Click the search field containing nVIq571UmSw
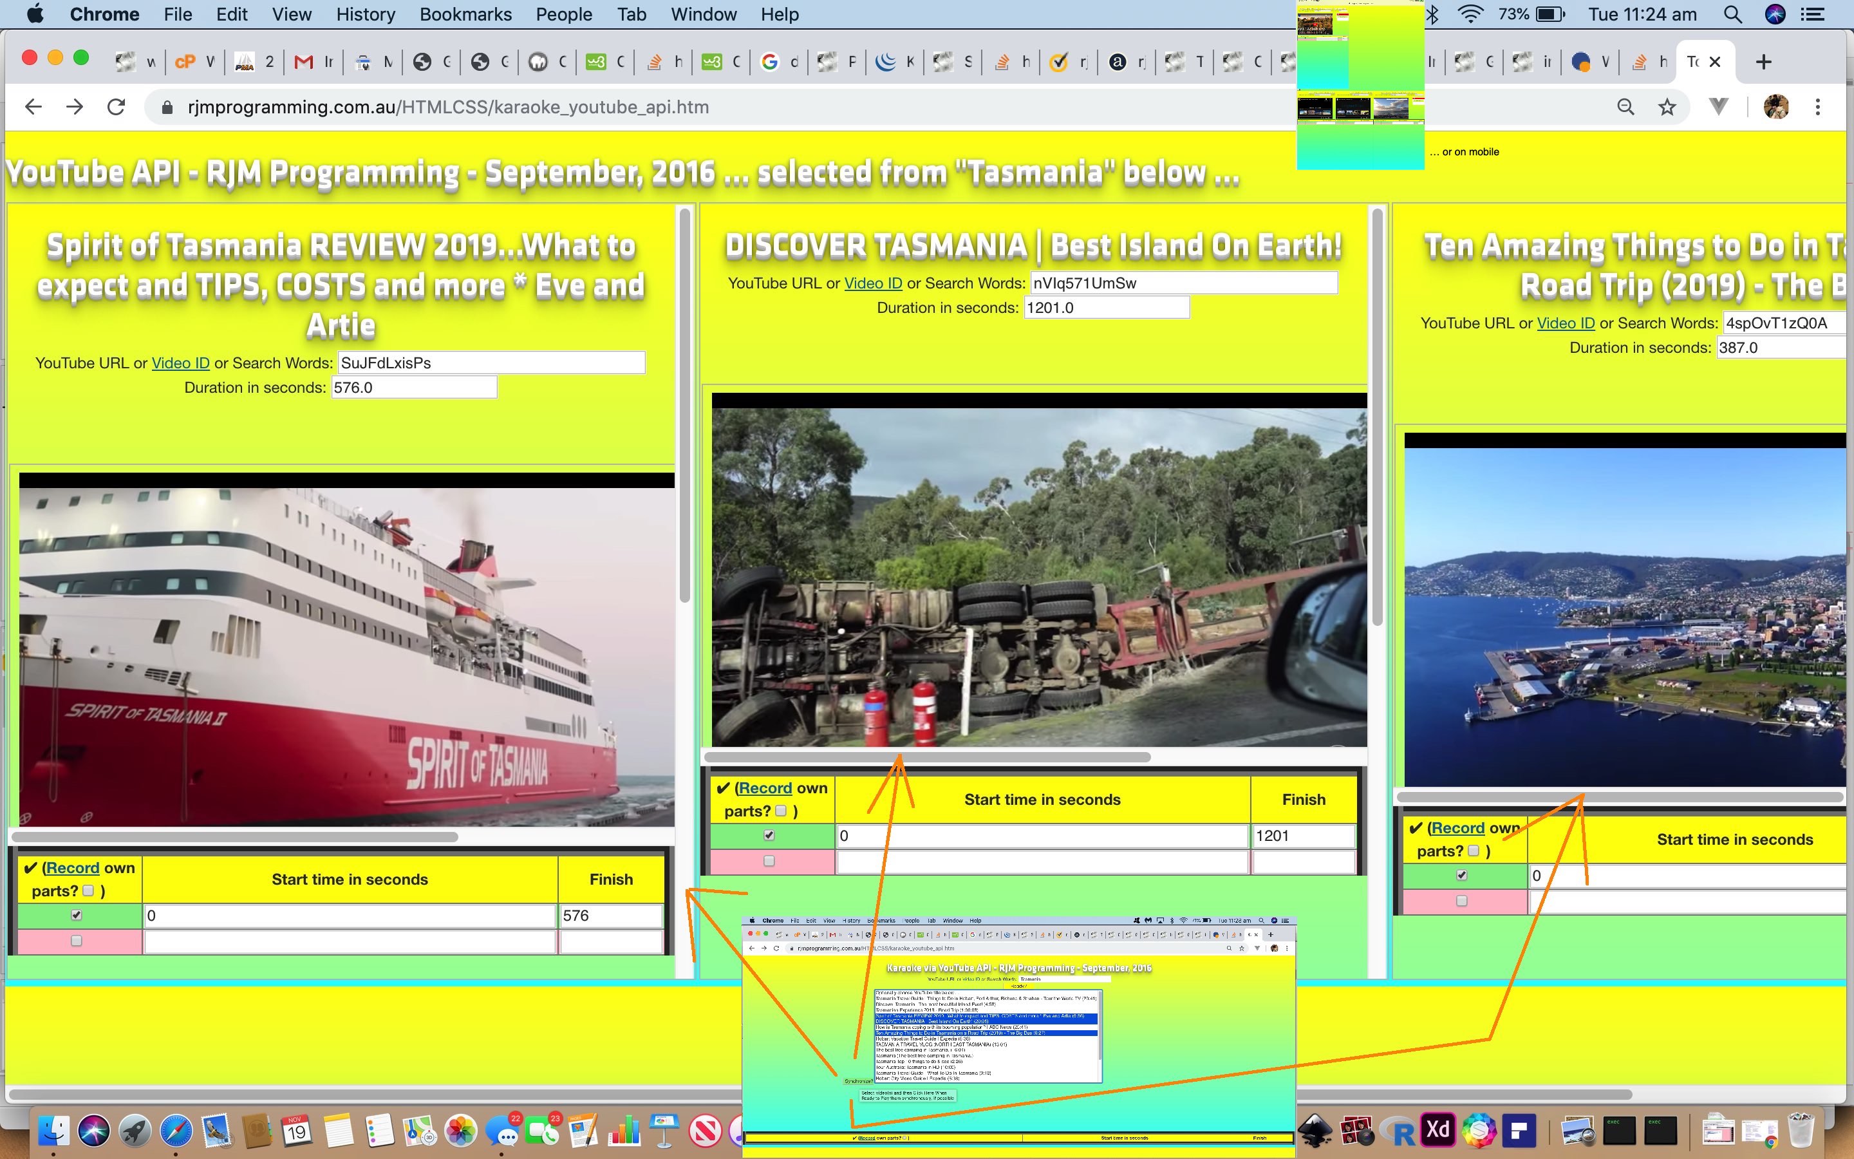 [x=1184, y=283]
